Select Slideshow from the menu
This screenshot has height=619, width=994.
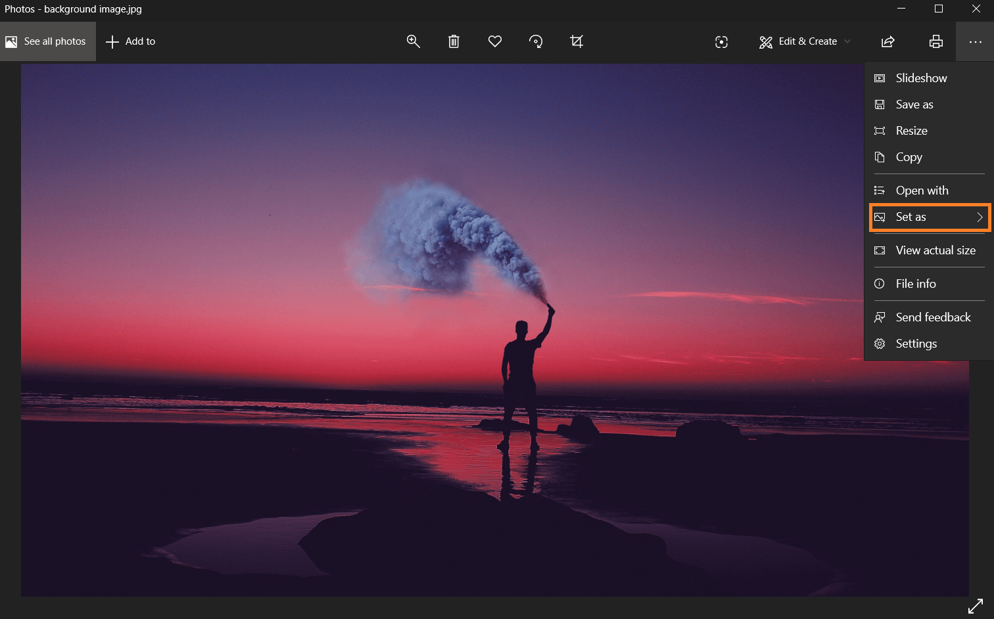920,78
